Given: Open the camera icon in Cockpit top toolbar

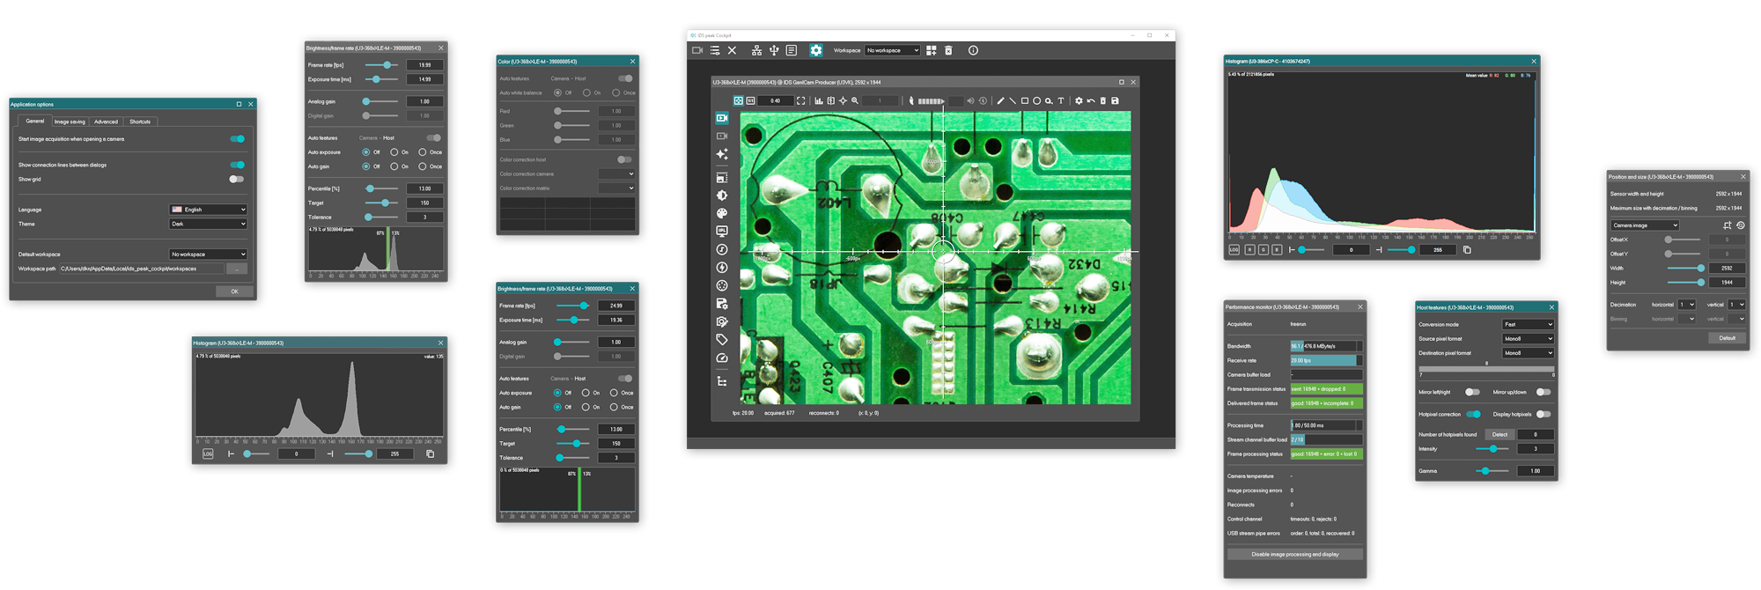Looking at the screenshot, I should [x=697, y=50].
